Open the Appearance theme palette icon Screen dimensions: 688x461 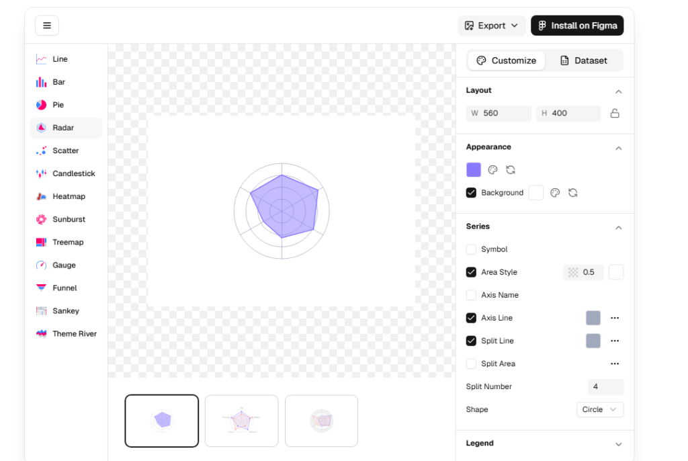point(492,170)
